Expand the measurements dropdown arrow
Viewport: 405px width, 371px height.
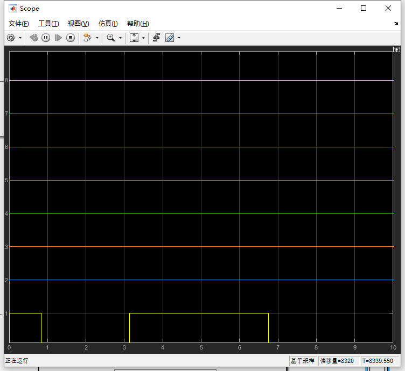click(x=179, y=38)
